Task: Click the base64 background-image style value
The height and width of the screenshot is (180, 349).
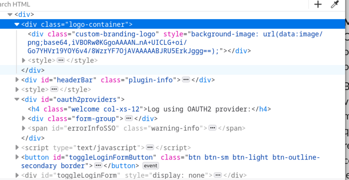Action: coord(175,43)
